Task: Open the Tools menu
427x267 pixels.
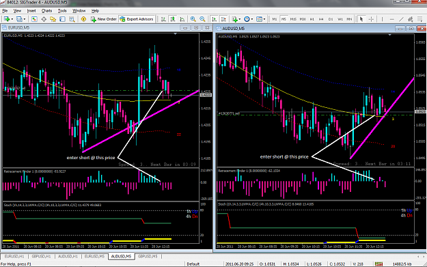Action: (x=62, y=11)
